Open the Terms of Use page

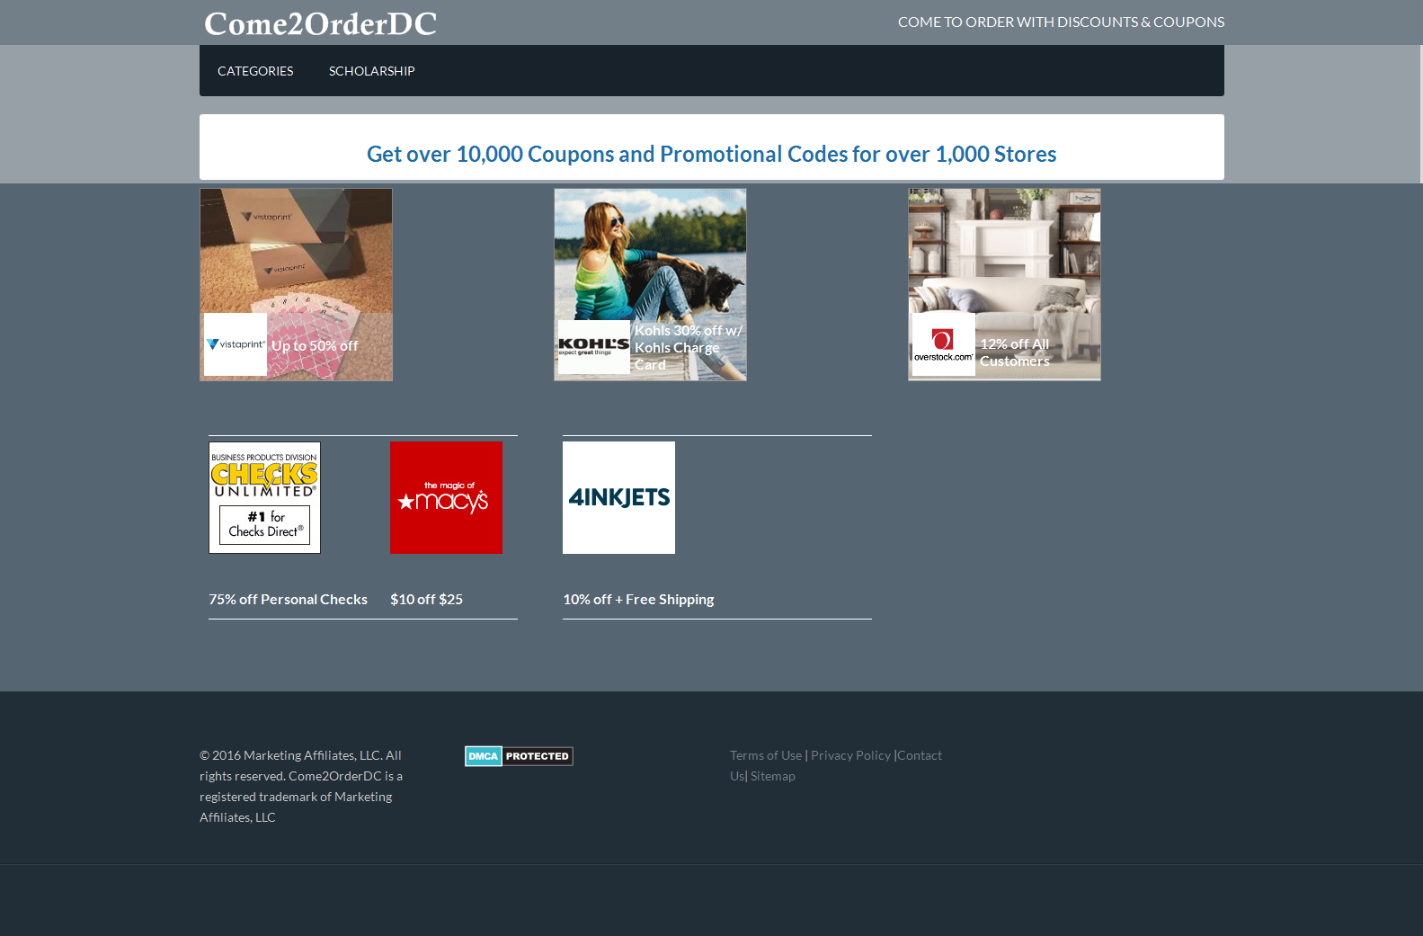(x=766, y=755)
